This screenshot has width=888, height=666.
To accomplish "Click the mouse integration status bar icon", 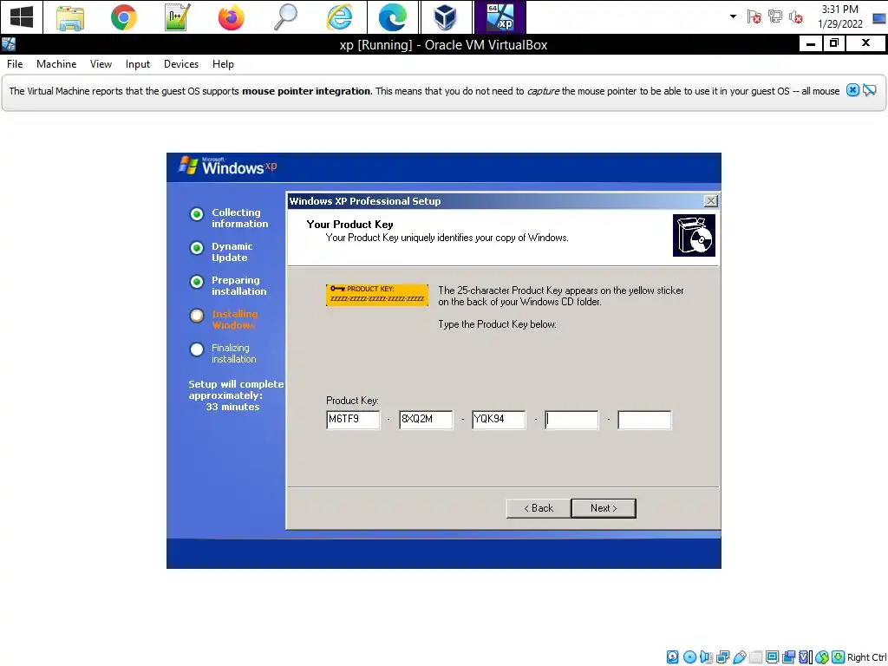I will pos(822,657).
